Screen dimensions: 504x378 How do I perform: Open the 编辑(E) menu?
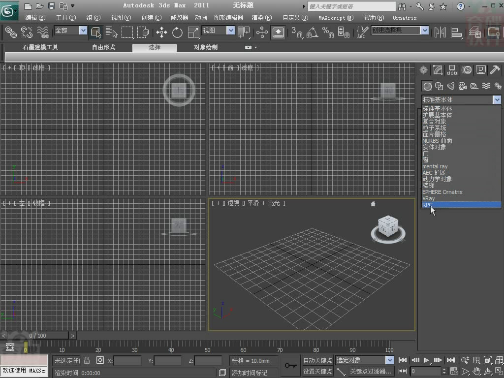click(x=35, y=18)
